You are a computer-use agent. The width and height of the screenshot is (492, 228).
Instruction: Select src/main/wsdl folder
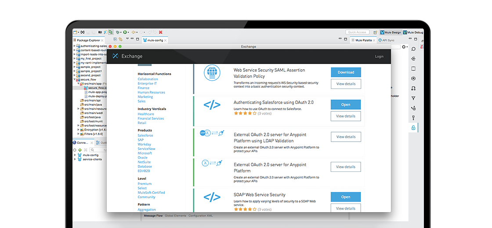90,113
